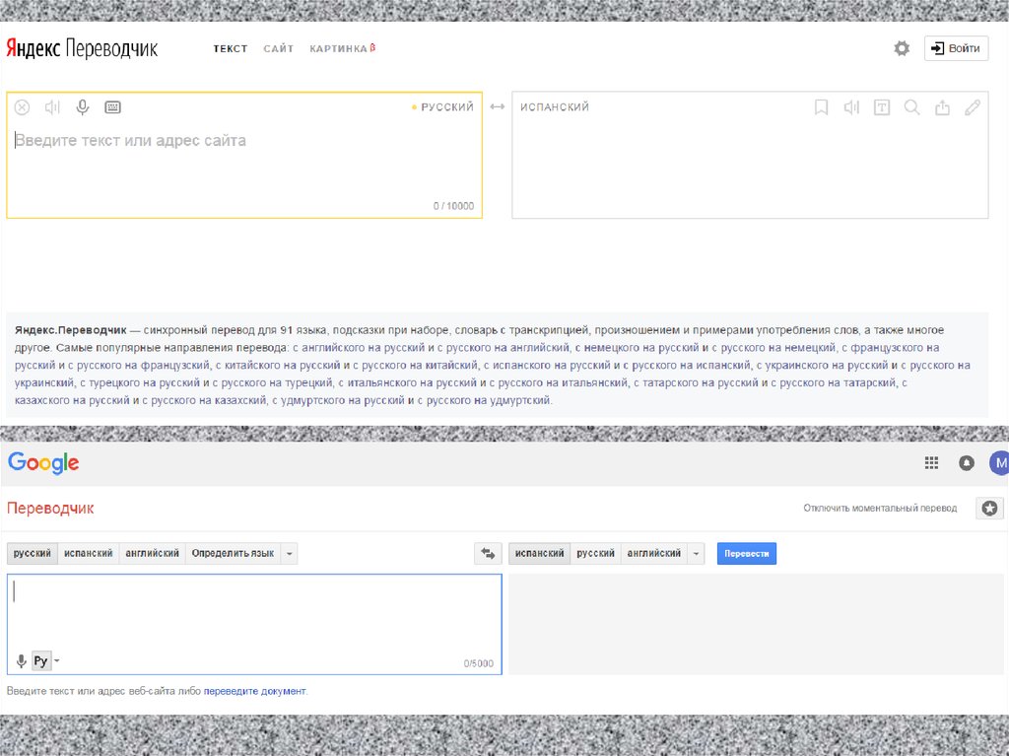The image size is (1009, 756).
Task: Swap languages in Google Translate
Action: coord(488,554)
